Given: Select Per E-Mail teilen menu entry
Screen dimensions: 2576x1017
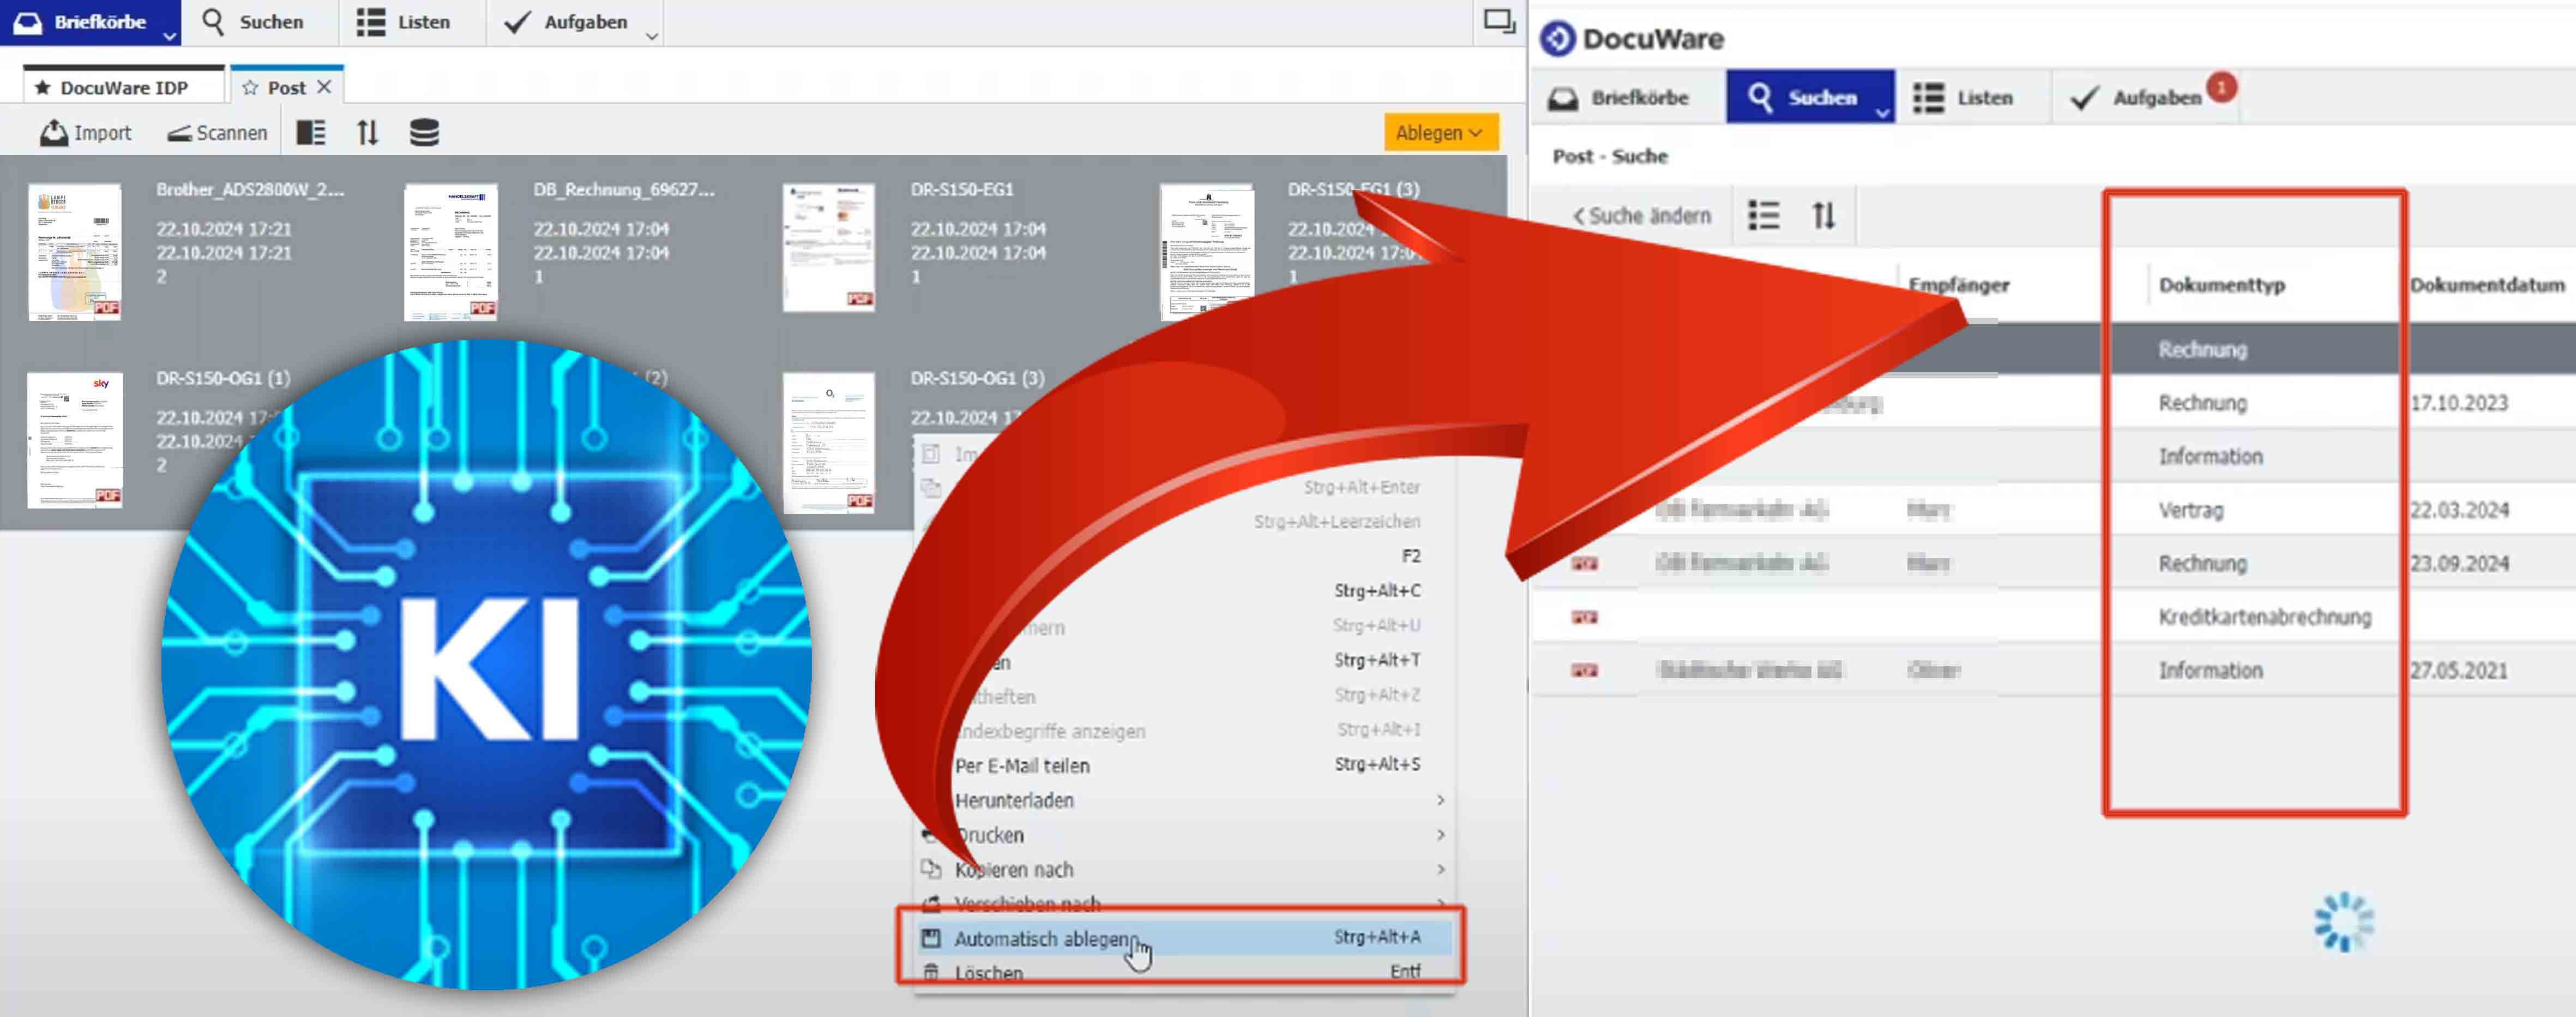Looking at the screenshot, I should (x=1021, y=765).
